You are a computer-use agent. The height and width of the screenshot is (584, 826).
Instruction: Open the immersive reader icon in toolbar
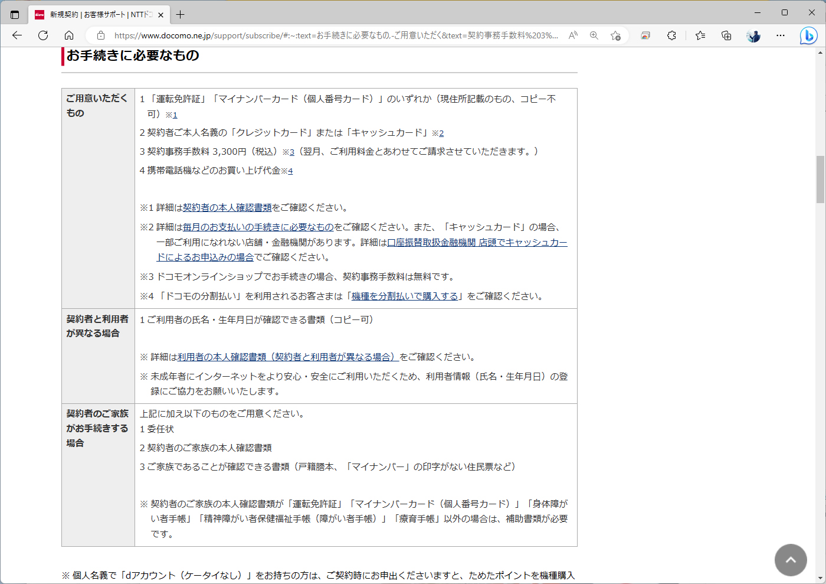coord(645,35)
